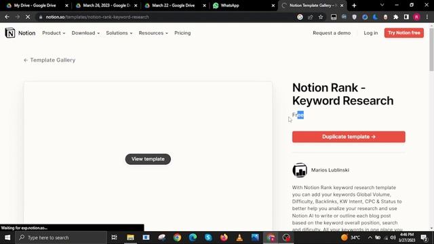Expand the Download menu
The width and height of the screenshot is (434, 244).
tap(85, 33)
